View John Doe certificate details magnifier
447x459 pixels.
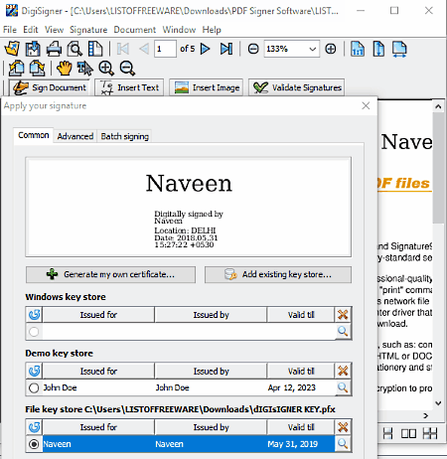pyautogui.click(x=343, y=387)
